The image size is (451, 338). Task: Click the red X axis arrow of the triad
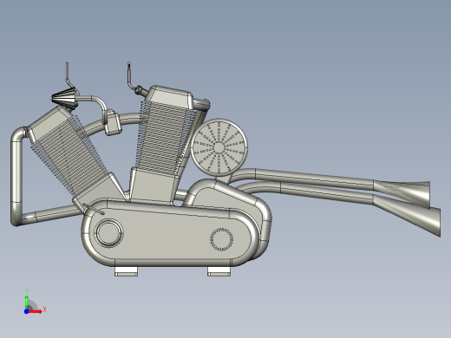point(36,311)
